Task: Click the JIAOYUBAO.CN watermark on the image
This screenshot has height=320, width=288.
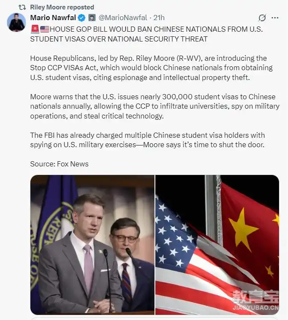Action: pyautogui.click(x=255, y=308)
